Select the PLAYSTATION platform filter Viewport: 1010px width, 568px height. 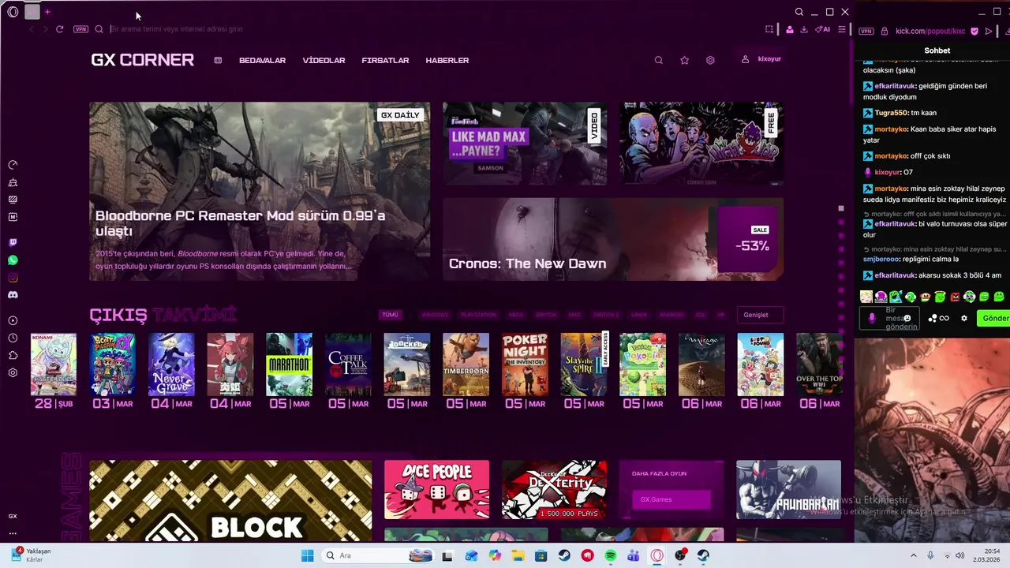pyautogui.click(x=479, y=315)
